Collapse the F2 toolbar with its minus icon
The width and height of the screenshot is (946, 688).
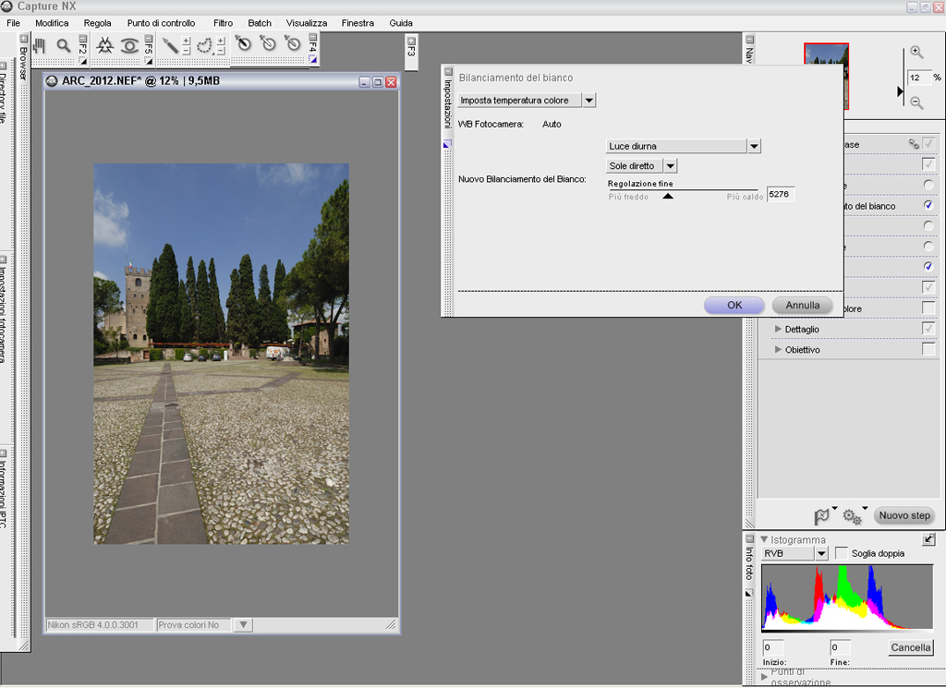coord(82,39)
